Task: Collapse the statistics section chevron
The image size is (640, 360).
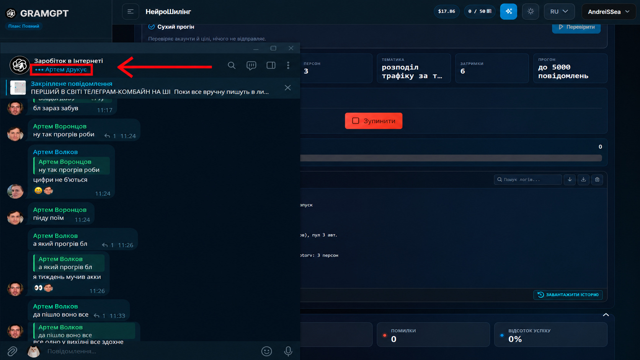Action: point(606,315)
